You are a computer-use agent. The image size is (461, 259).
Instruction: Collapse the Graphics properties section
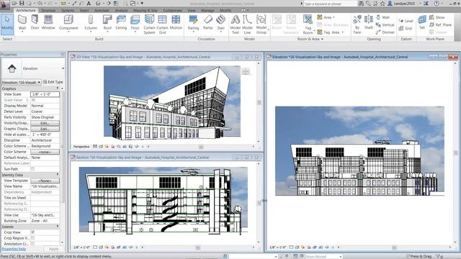[58, 88]
